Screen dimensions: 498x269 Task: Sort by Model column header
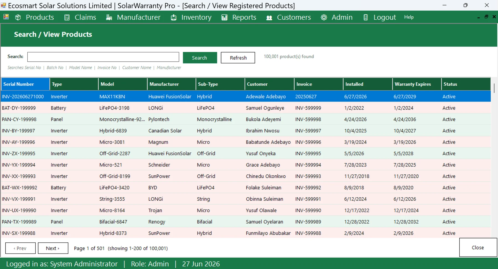(x=123, y=84)
